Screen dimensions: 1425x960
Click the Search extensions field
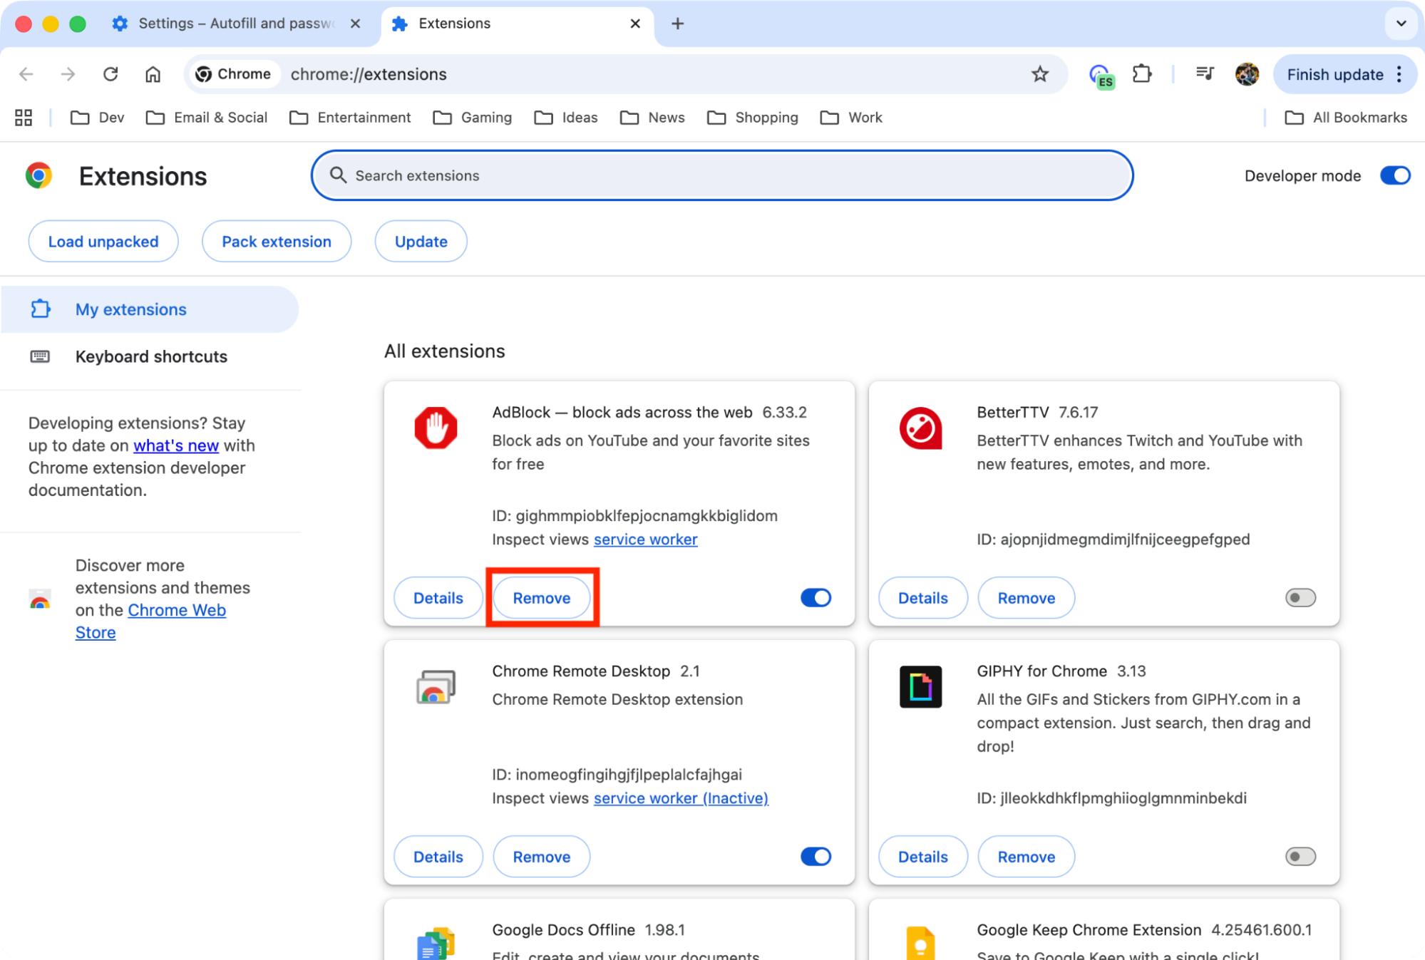coord(722,175)
